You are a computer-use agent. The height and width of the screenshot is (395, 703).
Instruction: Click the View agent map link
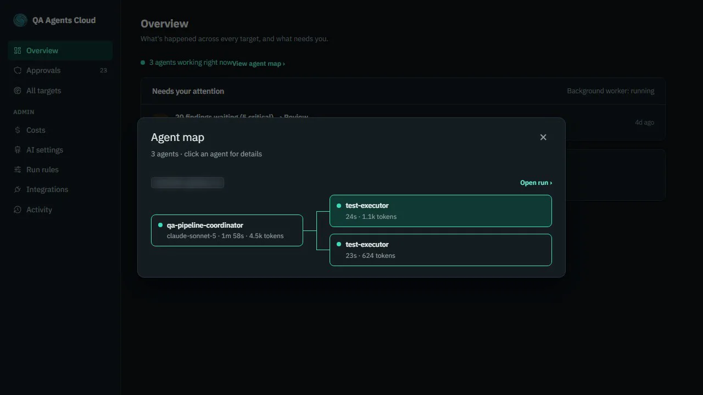pos(259,64)
